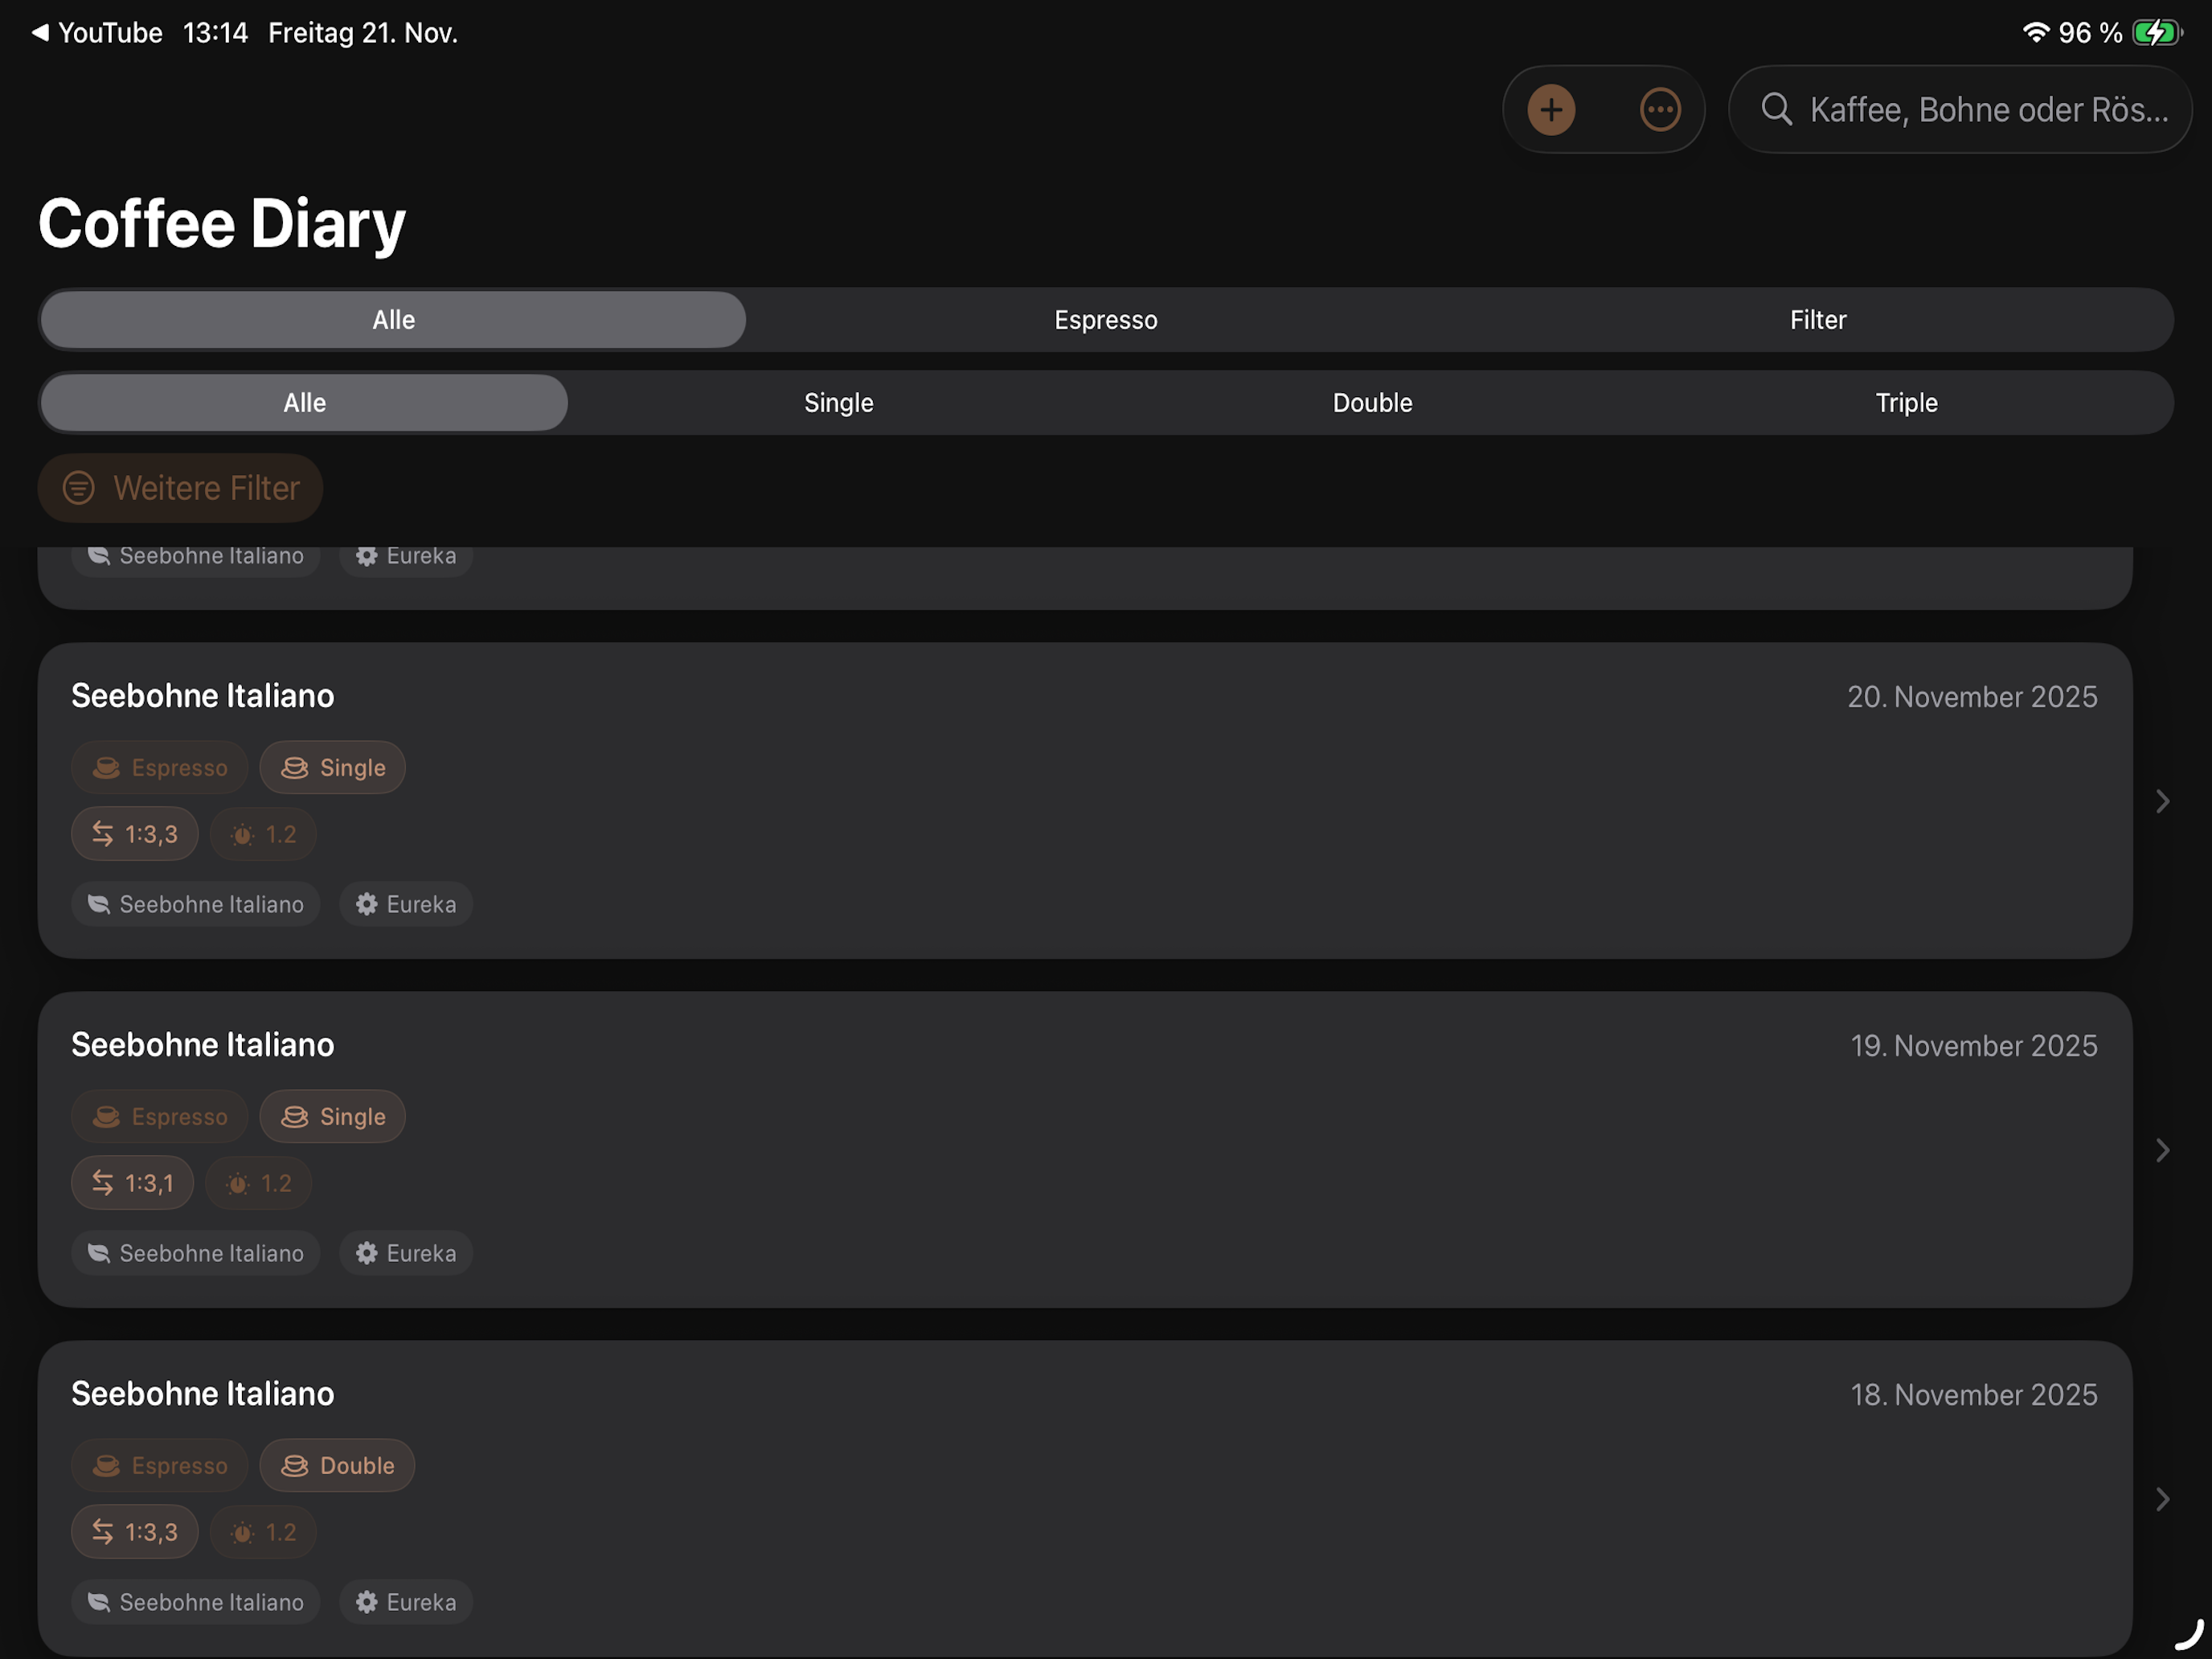This screenshot has height=1659, width=2212.
Task: Tap grind 1.2 chip on 20. November entry
Action: tap(263, 834)
